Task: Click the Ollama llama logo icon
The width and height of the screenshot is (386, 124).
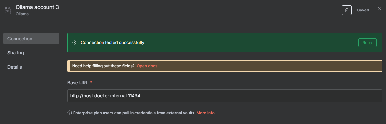Action: [8, 10]
